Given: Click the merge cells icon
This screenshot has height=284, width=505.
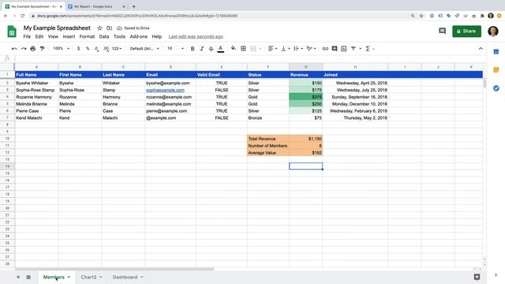Looking at the screenshot, I should pyautogui.click(x=253, y=49).
